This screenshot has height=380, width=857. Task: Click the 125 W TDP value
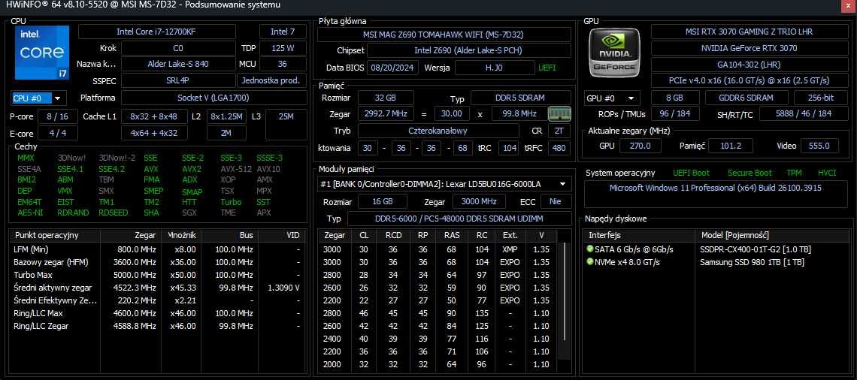283,47
